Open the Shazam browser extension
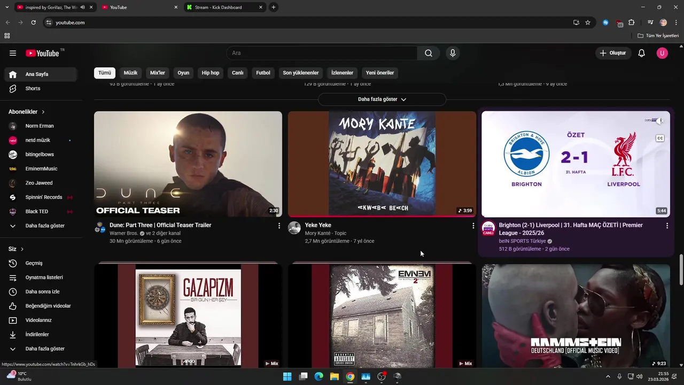The height and width of the screenshot is (385, 684). point(605,22)
